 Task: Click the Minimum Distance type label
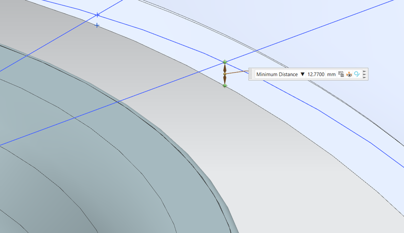277,74
